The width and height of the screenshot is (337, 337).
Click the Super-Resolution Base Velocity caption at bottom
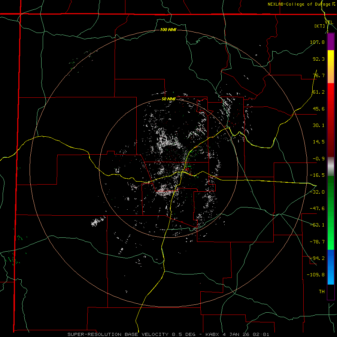tap(168, 334)
